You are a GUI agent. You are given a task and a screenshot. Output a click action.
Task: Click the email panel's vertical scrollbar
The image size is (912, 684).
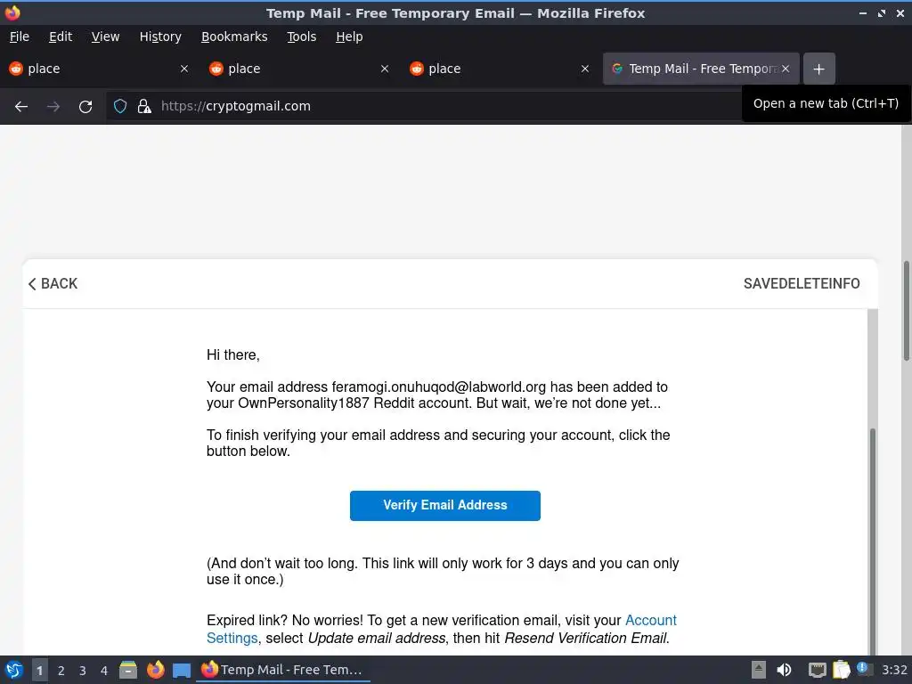coord(873,541)
